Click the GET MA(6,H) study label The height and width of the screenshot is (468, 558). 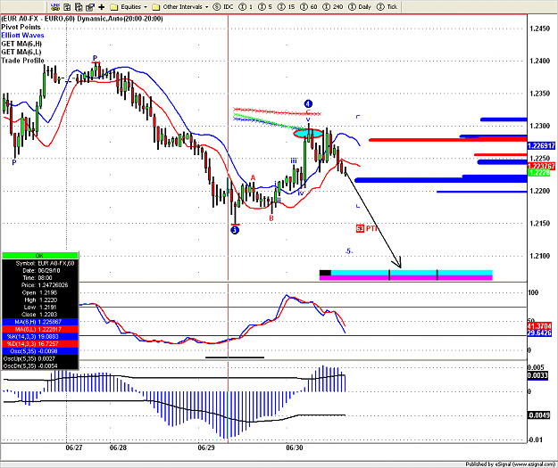click(21, 44)
